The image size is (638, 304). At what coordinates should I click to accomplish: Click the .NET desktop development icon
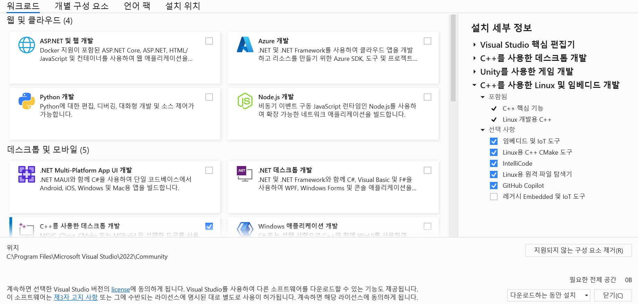point(245,174)
